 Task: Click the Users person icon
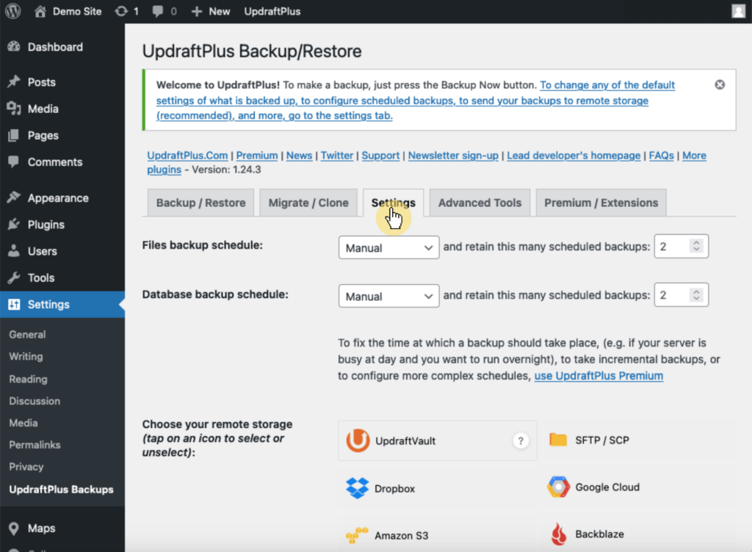(14, 250)
